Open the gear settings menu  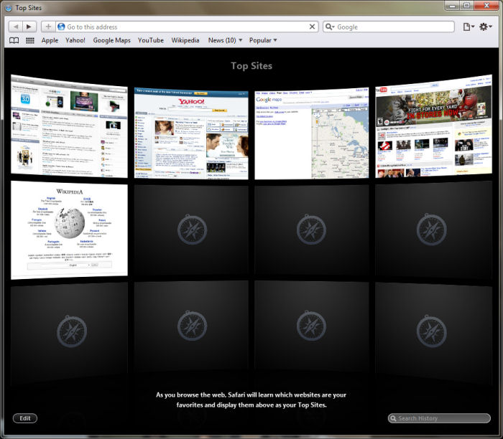[485, 27]
